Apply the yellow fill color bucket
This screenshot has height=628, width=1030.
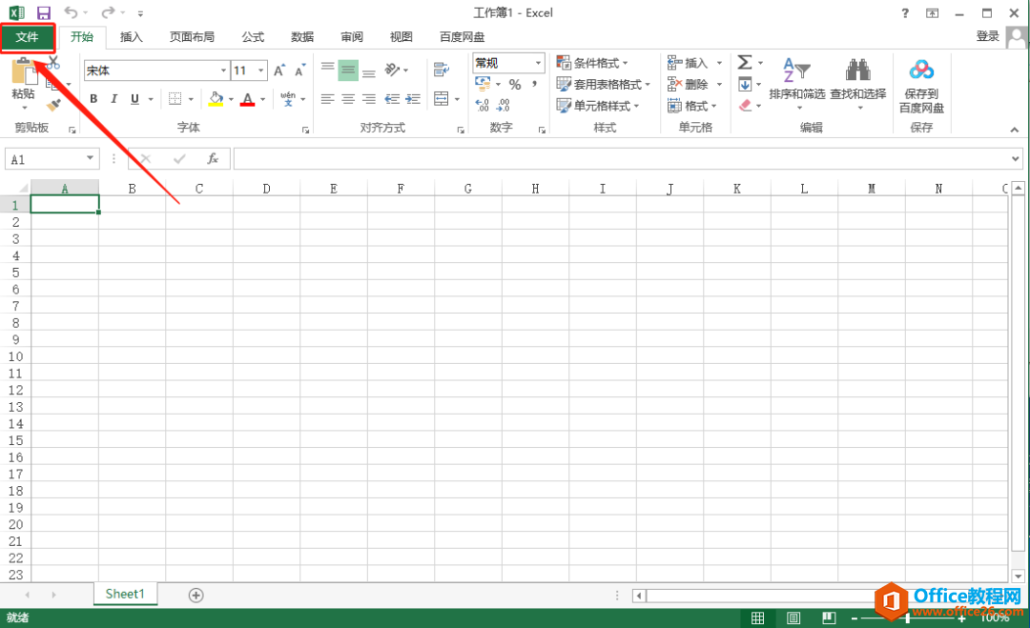click(216, 99)
